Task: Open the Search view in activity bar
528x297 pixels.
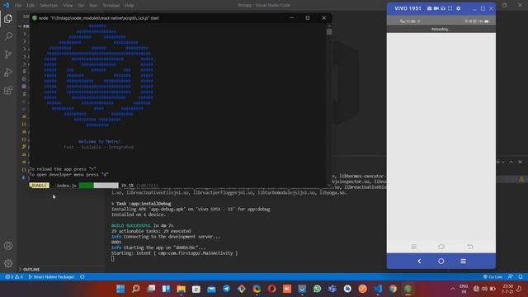Action: point(8,36)
